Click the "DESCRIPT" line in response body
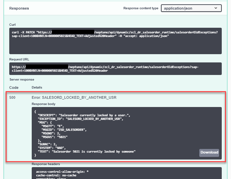231x179 pixels. [x=84, y=115]
